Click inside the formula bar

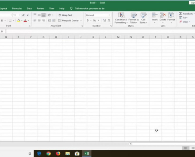(100, 31)
